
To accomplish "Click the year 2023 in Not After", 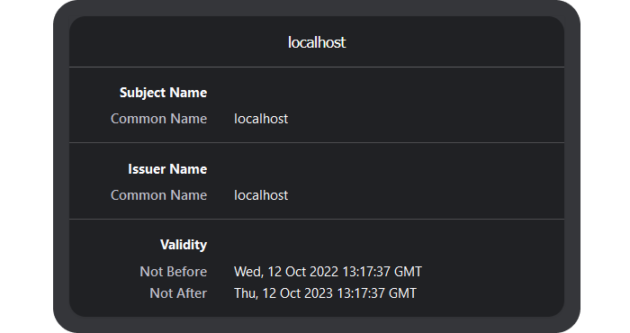I will tap(319, 293).
